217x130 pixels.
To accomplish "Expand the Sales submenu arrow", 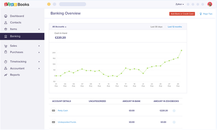I will [39, 46].
